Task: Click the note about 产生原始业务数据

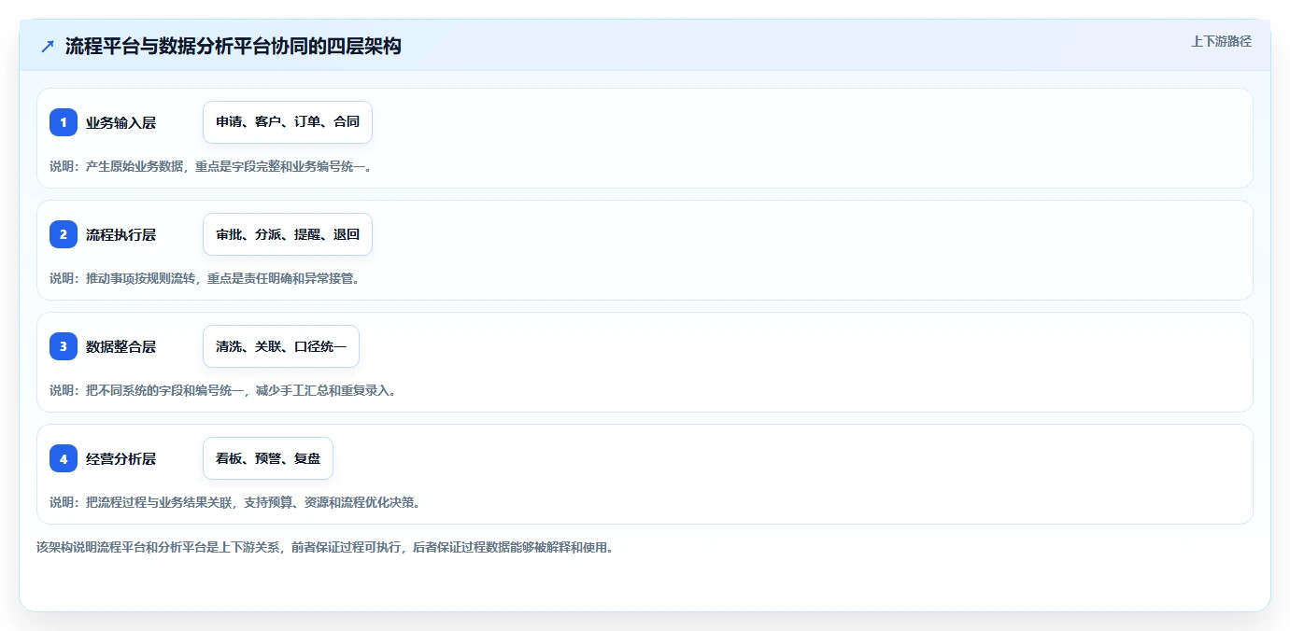Action: point(212,166)
